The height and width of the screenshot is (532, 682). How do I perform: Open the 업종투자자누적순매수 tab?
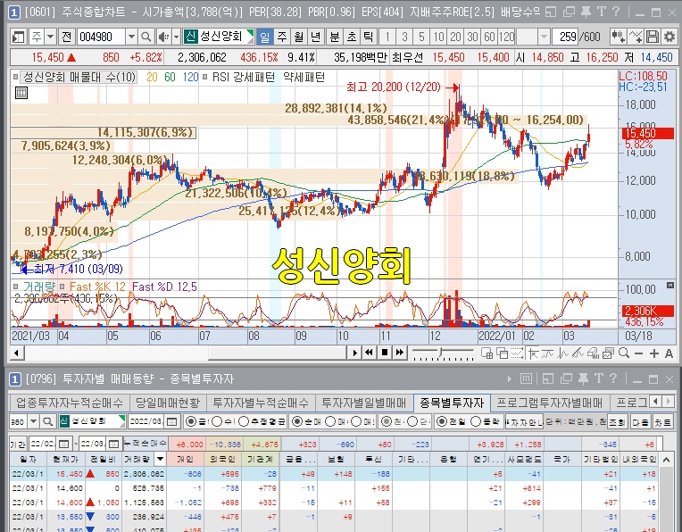[x=70, y=403]
